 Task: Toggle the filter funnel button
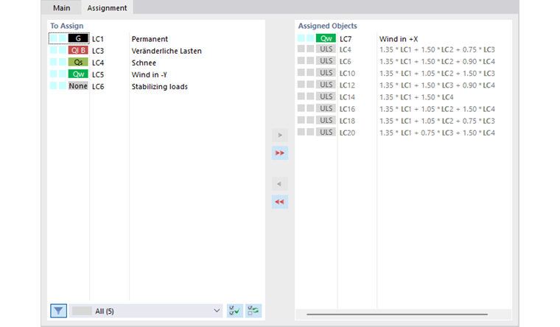[58, 311]
